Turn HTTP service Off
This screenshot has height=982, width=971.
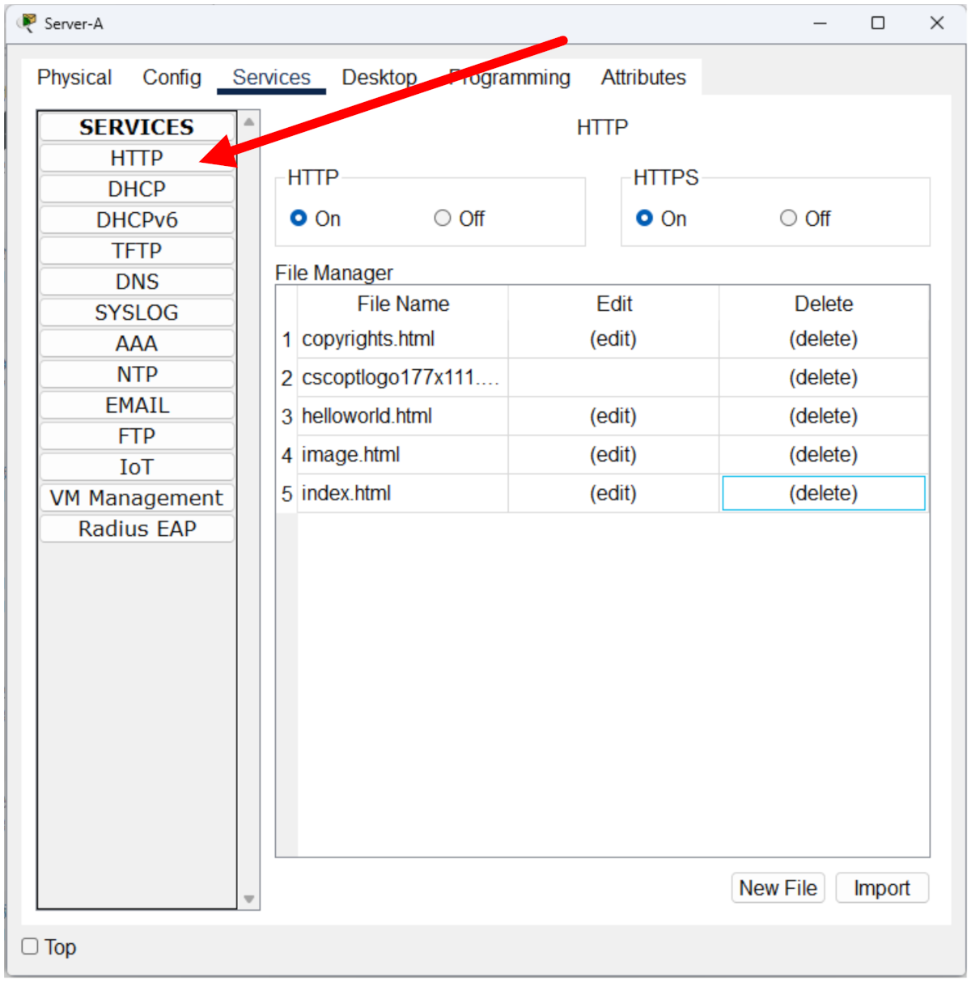point(443,219)
